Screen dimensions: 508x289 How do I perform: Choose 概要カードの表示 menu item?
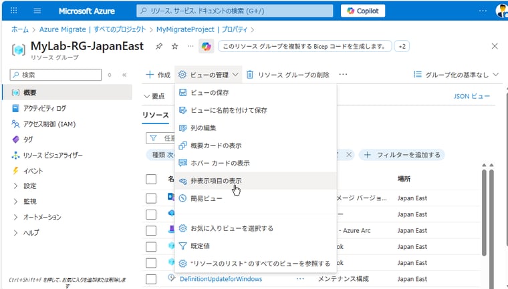click(x=255, y=146)
